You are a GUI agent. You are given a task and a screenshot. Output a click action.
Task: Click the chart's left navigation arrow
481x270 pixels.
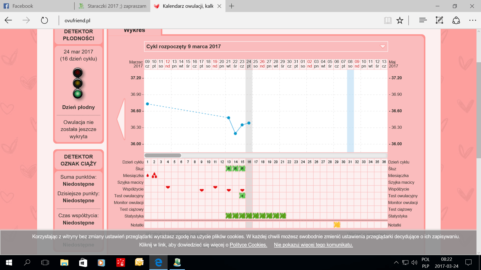122,119
